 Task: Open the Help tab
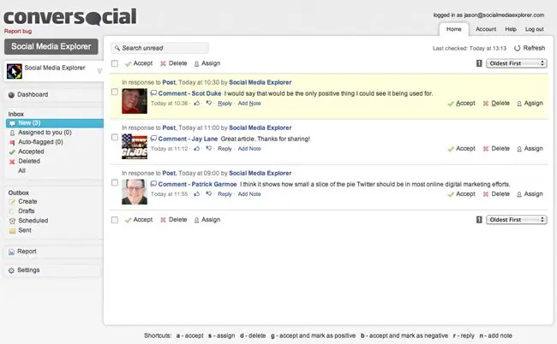[511, 29]
